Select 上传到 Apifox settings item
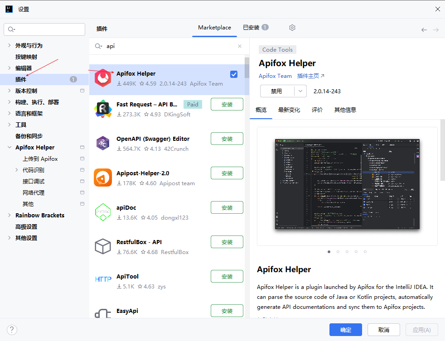445x341 pixels. point(40,158)
